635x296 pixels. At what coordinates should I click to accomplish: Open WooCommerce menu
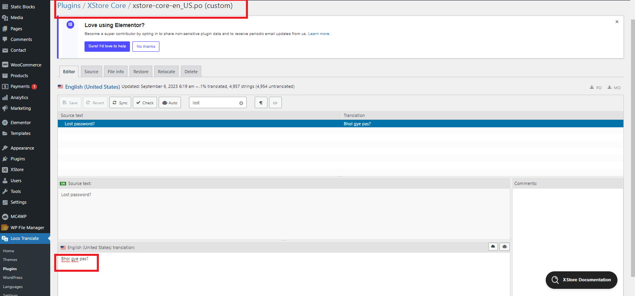[25, 65]
